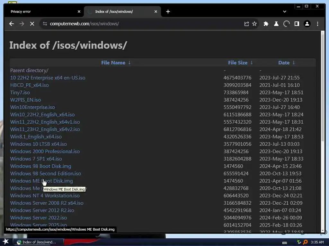Viewport: 329px width, 246px height.
Task: Open Chrome Labs flask icon
Action: (x=276, y=24)
